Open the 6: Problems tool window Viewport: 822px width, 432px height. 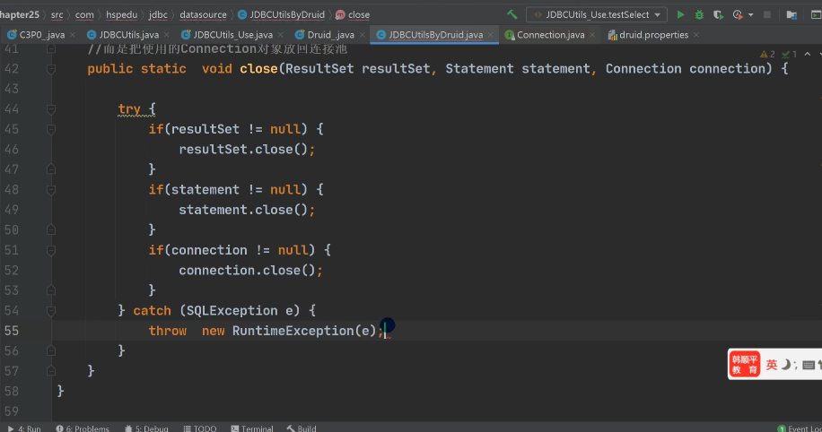[x=83, y=428]
